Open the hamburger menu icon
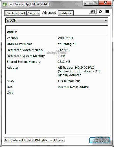The image size is (114, 147). [x=107, y=12]
